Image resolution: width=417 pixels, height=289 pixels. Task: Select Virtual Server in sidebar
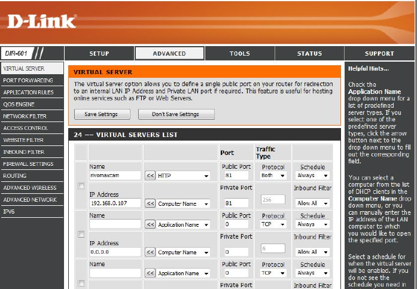(32, 68)
